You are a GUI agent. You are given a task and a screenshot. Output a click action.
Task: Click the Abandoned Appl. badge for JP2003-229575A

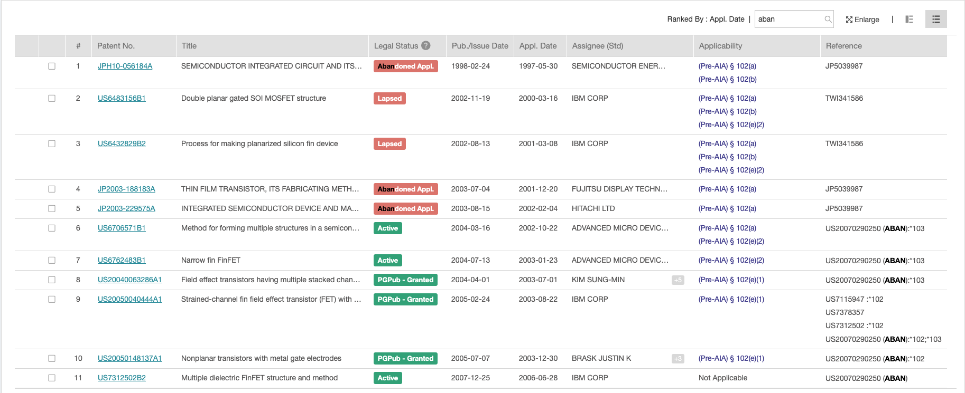(405, 209)
